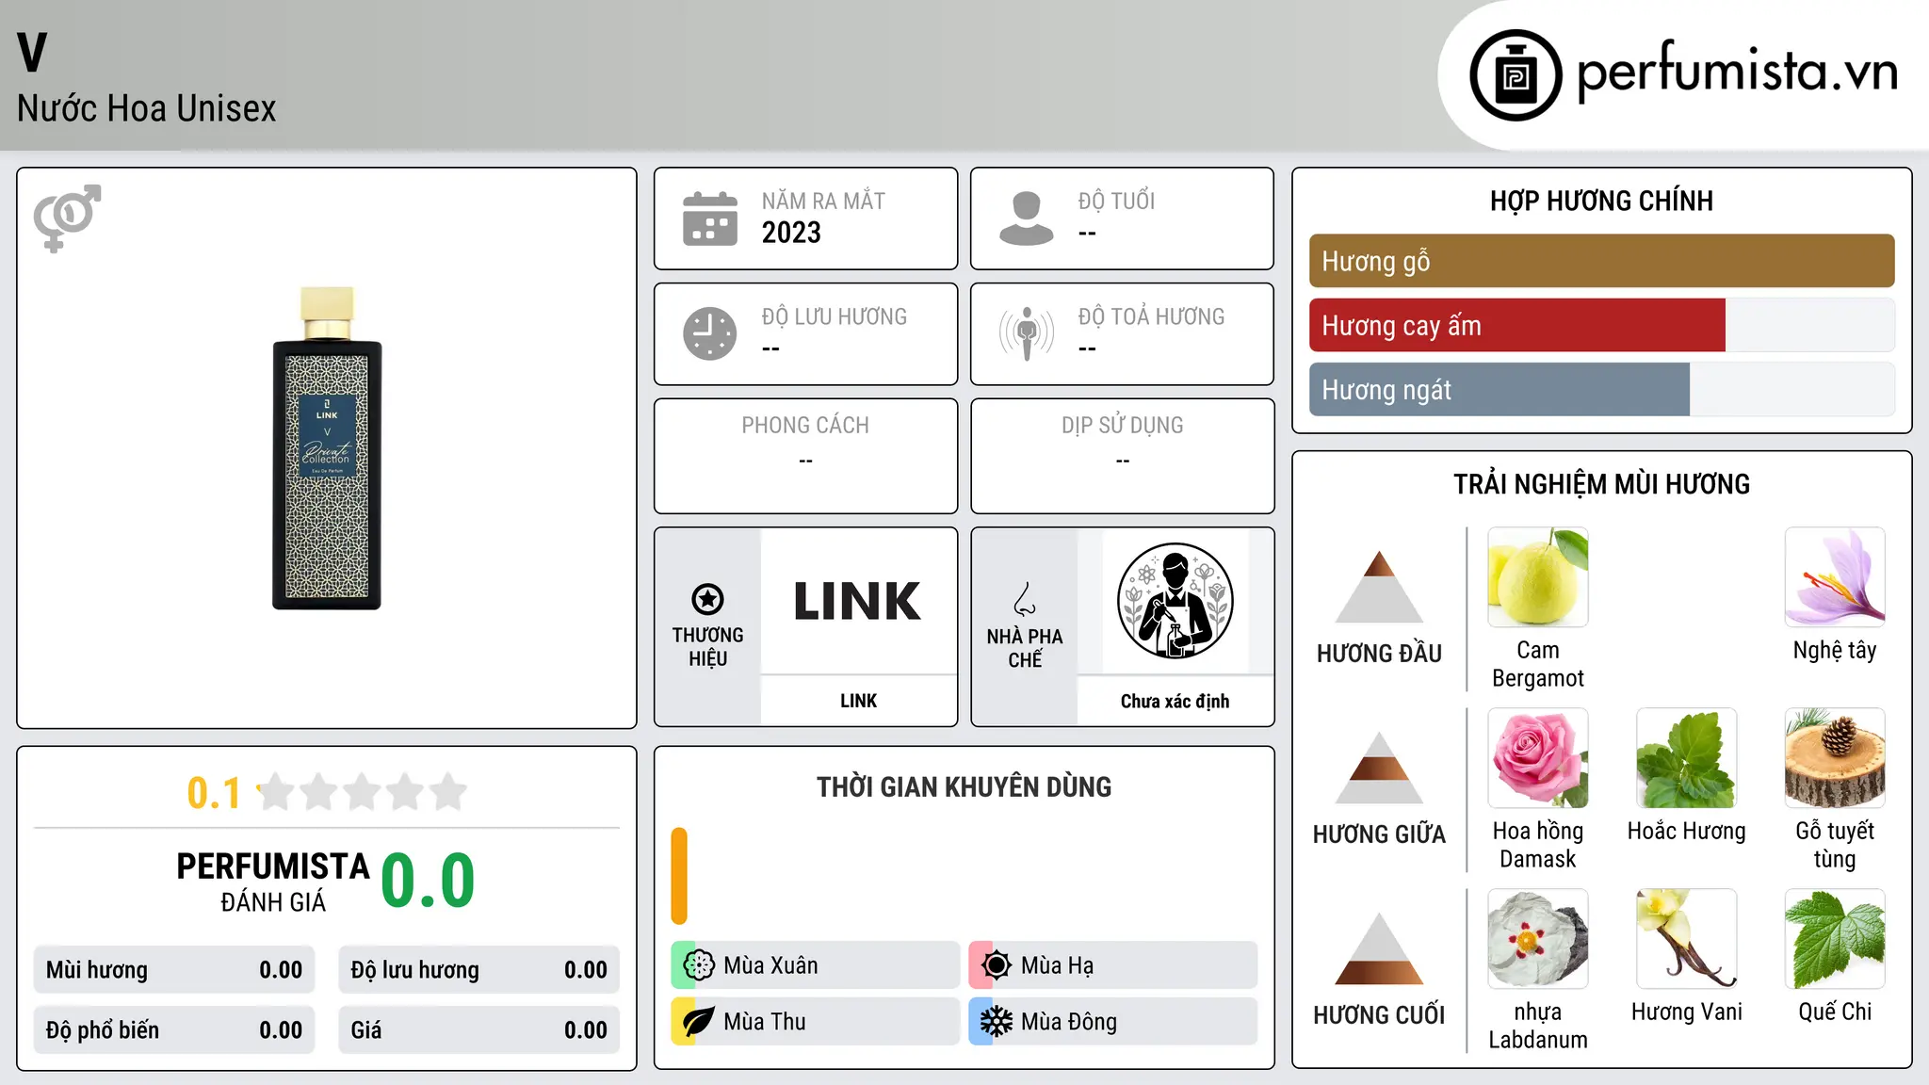Click the green 0.0 Perfumista score
Screen dimensions: 1929x1085
point(428,881)
